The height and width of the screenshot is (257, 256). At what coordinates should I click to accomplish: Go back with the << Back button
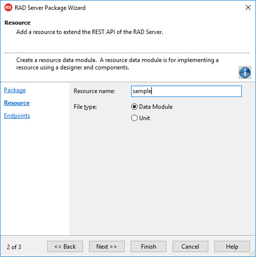65,246
